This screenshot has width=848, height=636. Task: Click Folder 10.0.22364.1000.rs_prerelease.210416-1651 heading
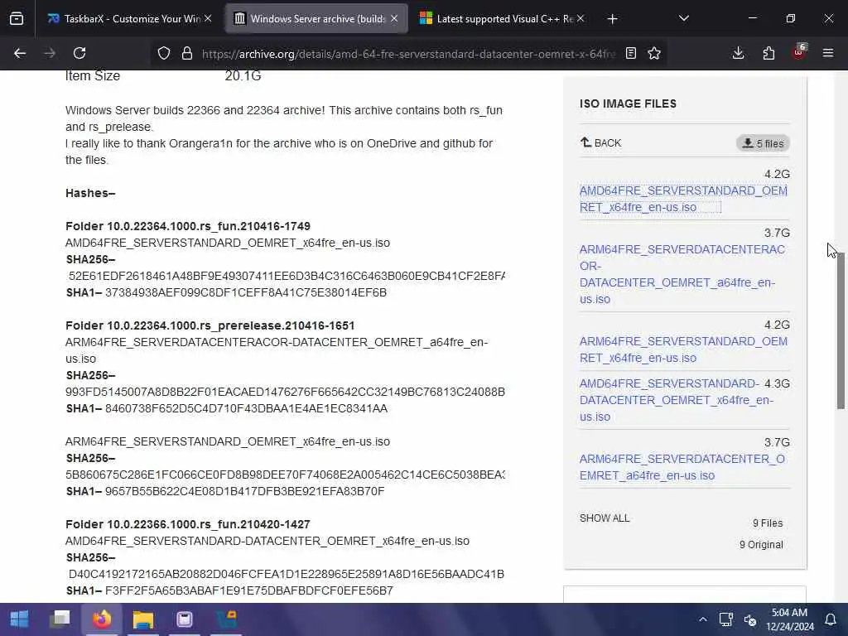210,325
